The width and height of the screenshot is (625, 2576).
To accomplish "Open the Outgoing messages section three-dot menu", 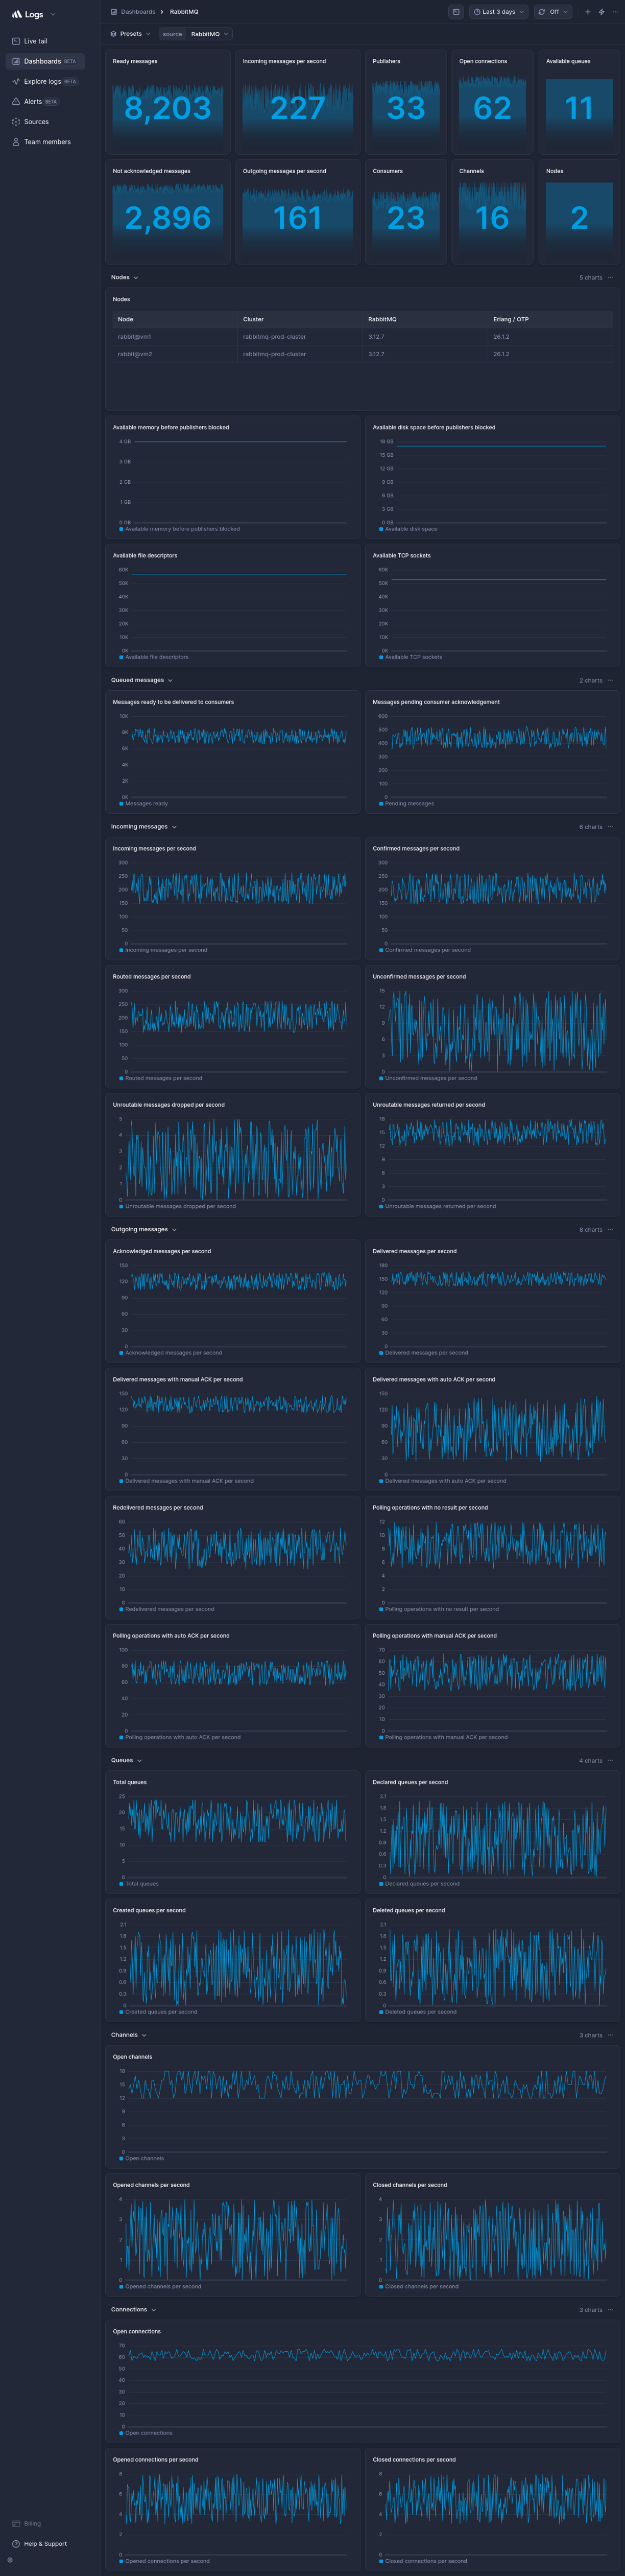I will [610, 1229].
